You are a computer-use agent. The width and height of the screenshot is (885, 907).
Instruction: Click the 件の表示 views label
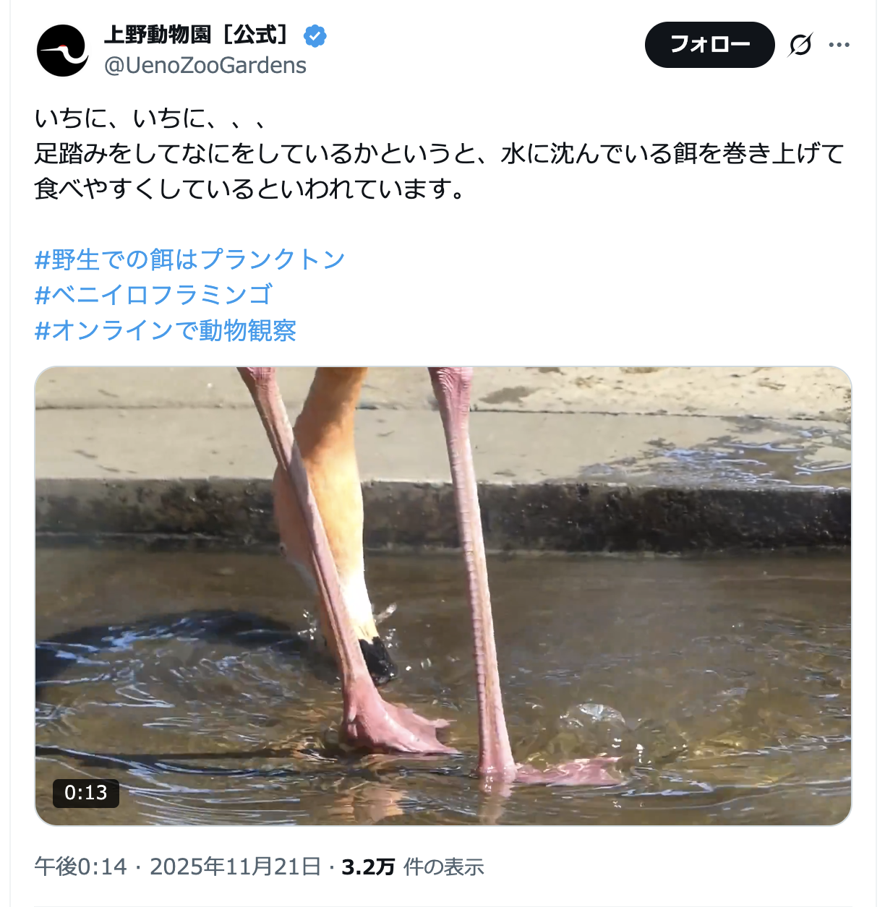point(443,867)
